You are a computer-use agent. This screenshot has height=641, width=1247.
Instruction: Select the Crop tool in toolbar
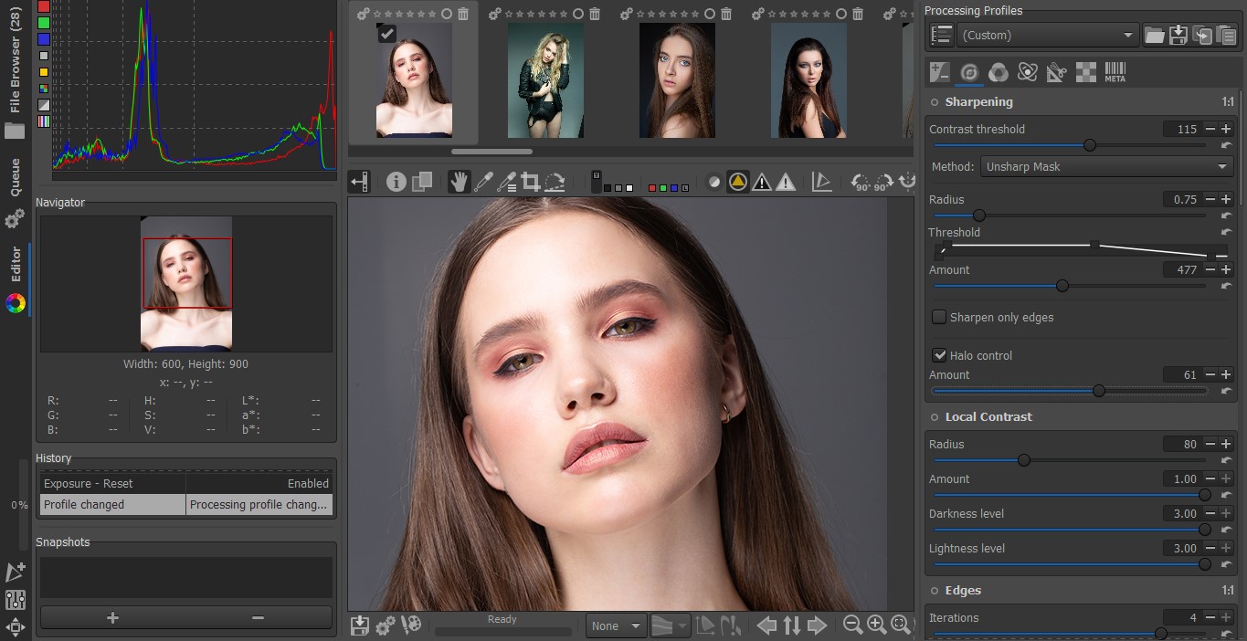point(530,182)
